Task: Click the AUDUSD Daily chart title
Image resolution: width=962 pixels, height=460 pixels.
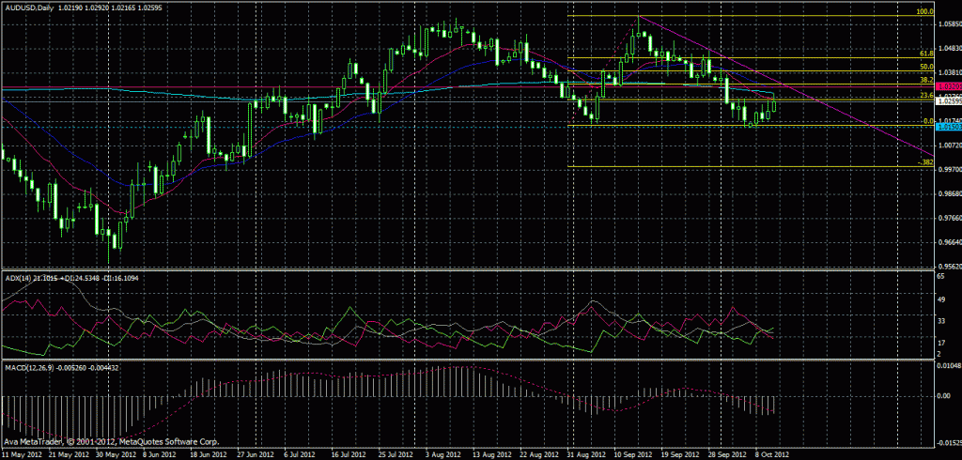Action: (28, 7)
